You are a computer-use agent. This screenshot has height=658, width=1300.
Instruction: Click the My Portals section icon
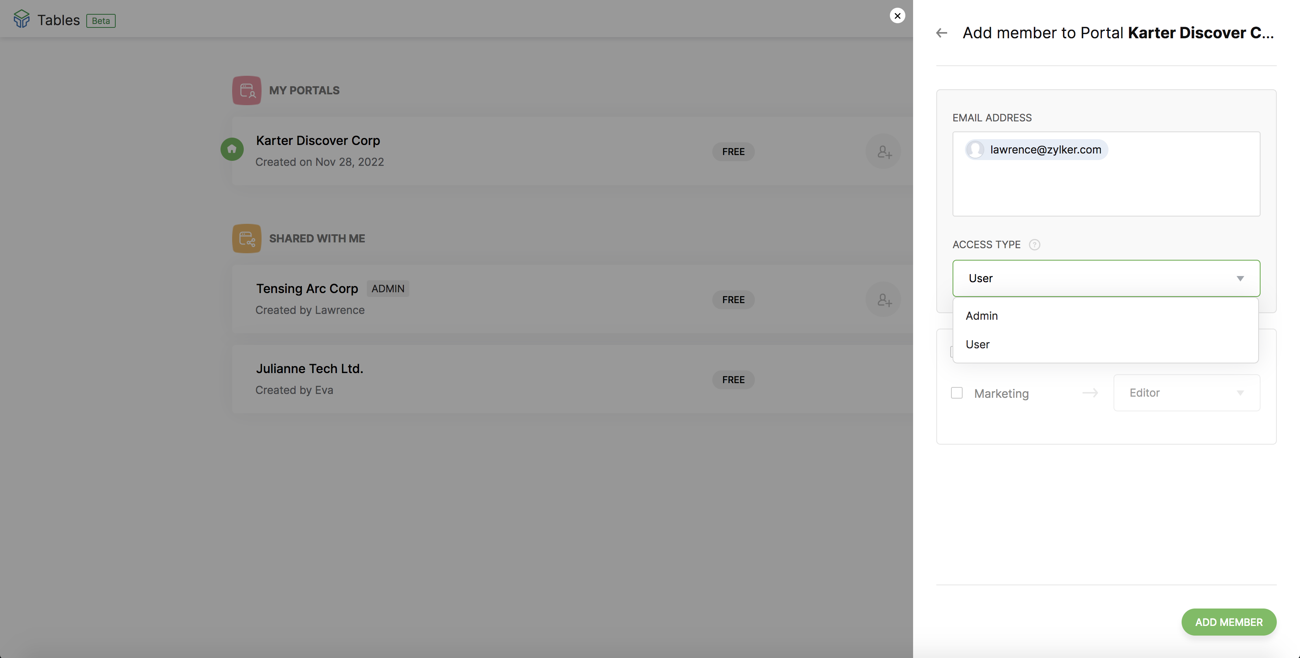[246, 90]
